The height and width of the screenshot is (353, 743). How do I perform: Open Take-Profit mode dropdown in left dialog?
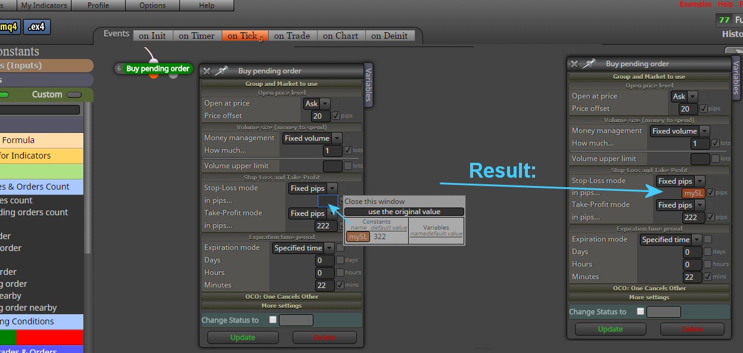313,213
